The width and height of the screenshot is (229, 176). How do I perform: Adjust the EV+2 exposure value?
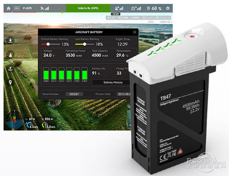[x=111, y=18]
